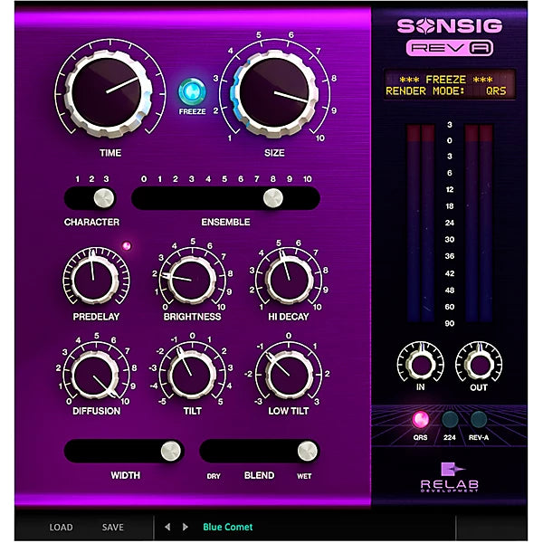Go to next preset with right arrow

[x=186, y=527]
